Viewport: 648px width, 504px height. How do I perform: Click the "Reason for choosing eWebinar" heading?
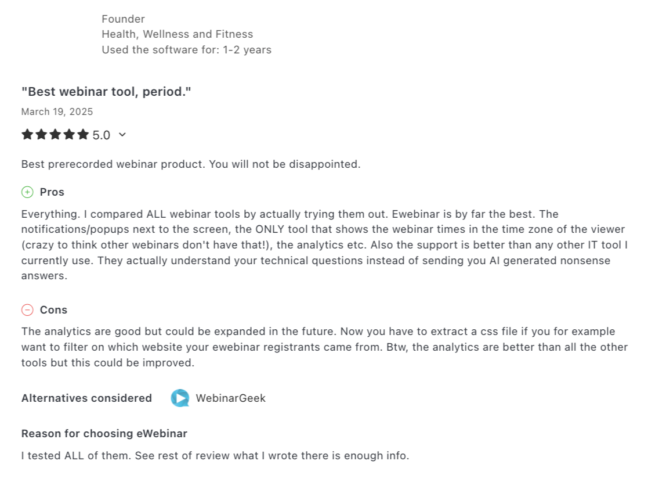click(x=104, y=434)
